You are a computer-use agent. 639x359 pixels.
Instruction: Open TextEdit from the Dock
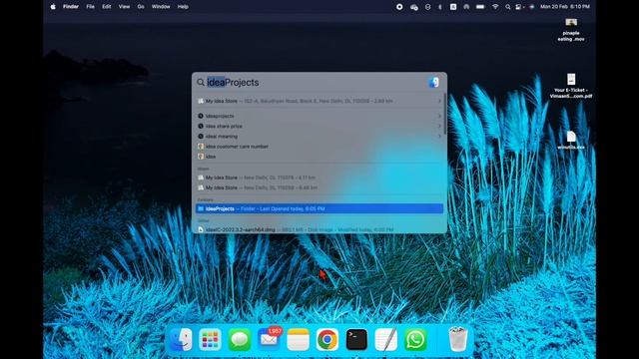[386, 339]
